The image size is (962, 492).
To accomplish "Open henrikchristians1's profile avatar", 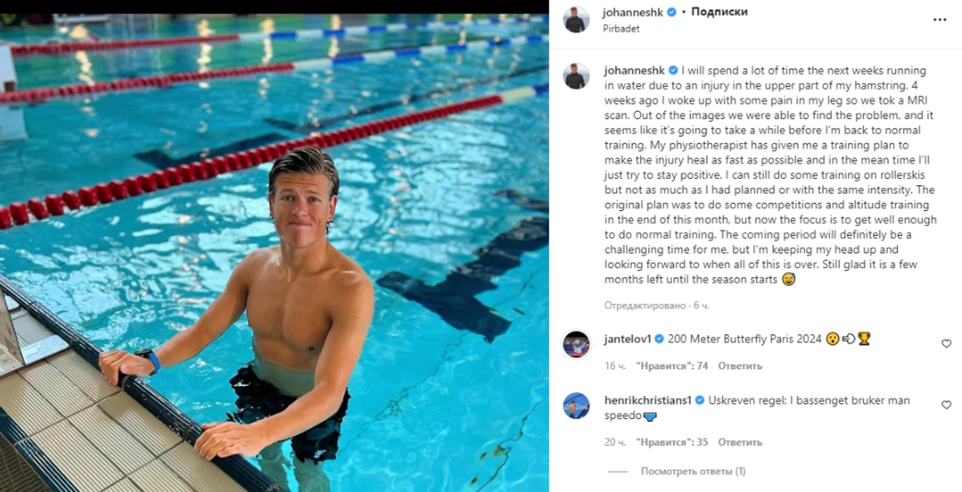I will point(576,406).
